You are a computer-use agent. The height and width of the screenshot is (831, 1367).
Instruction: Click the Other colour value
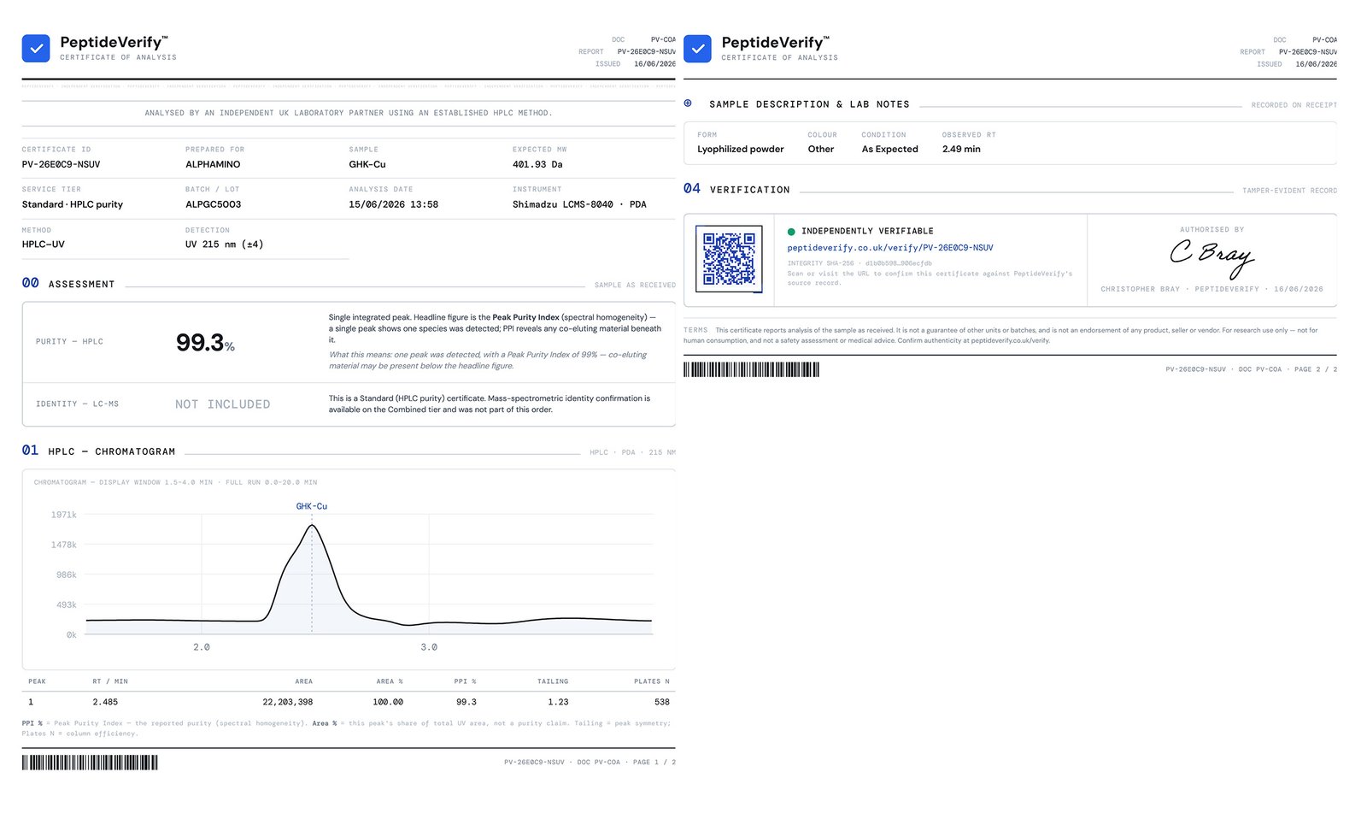(x=821, y=149)
